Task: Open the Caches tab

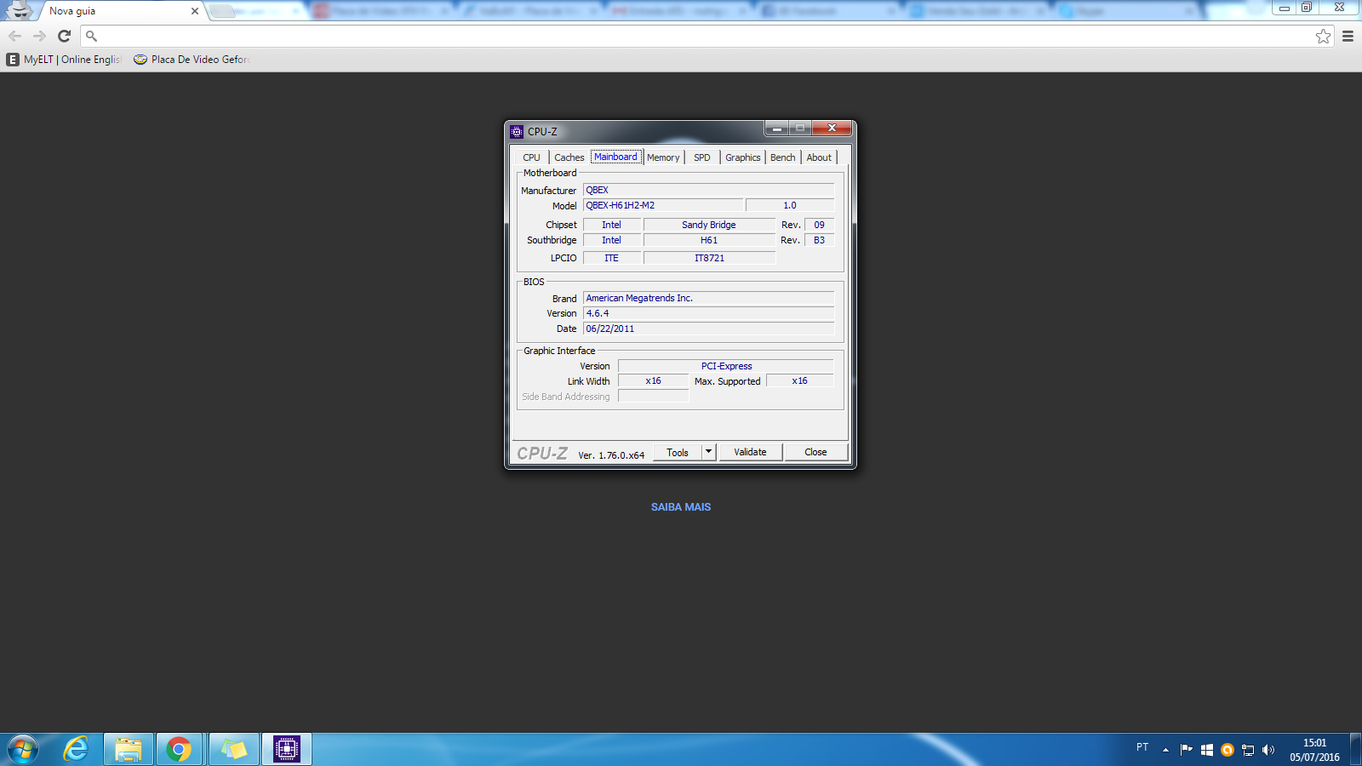Action: point(569,157)
